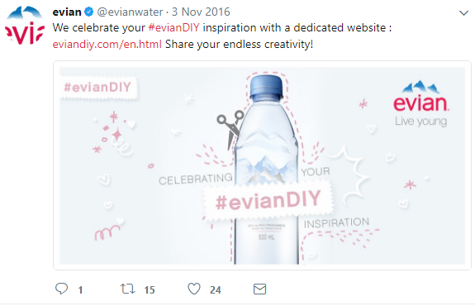
Task: Open the 3 Nov 2016 timestamp
Action: pos(201,12)
